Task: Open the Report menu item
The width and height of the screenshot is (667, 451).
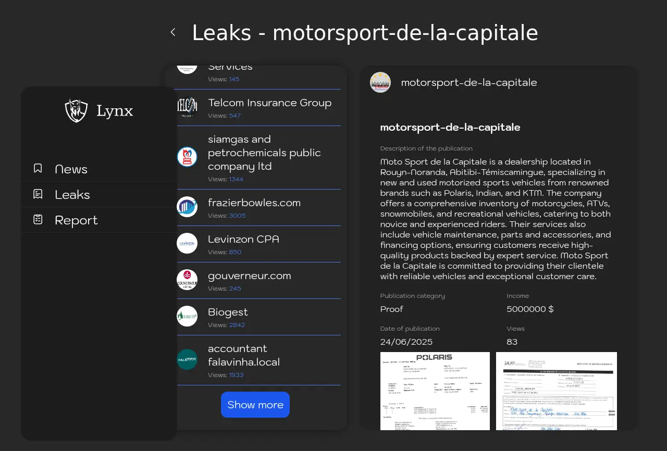Action: [76, 220]
